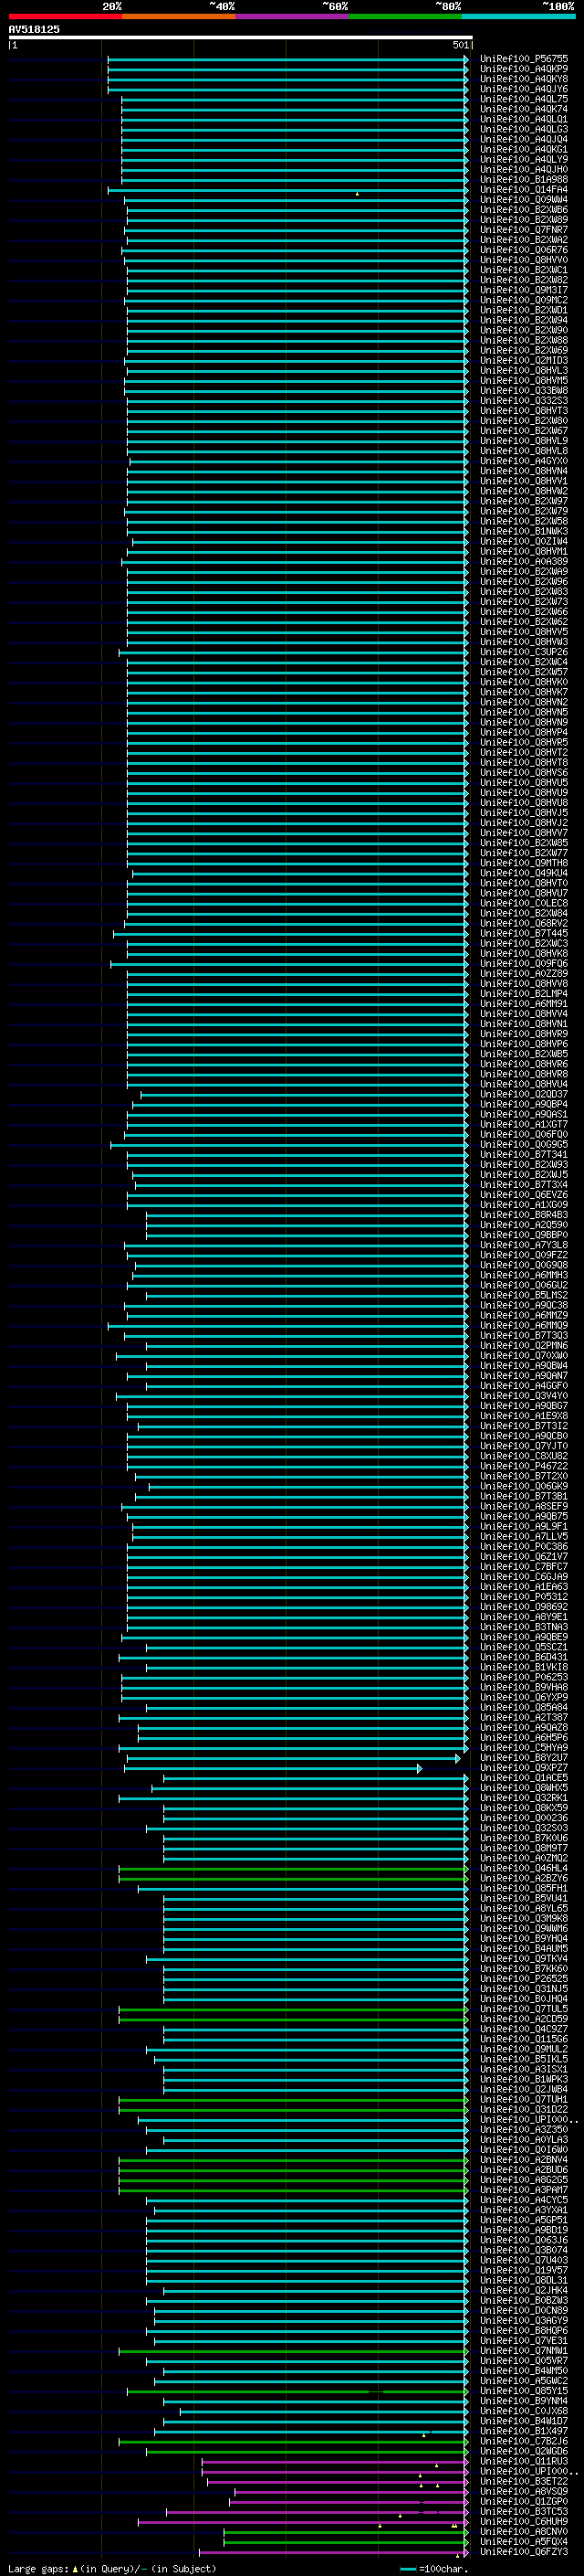This screenshot has width=584, height=2576.
Task: Select the UniRef100_B1X497 label
Action: point(524,2431)
